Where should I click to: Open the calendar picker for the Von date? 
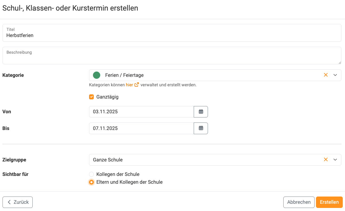pos(201,112)
